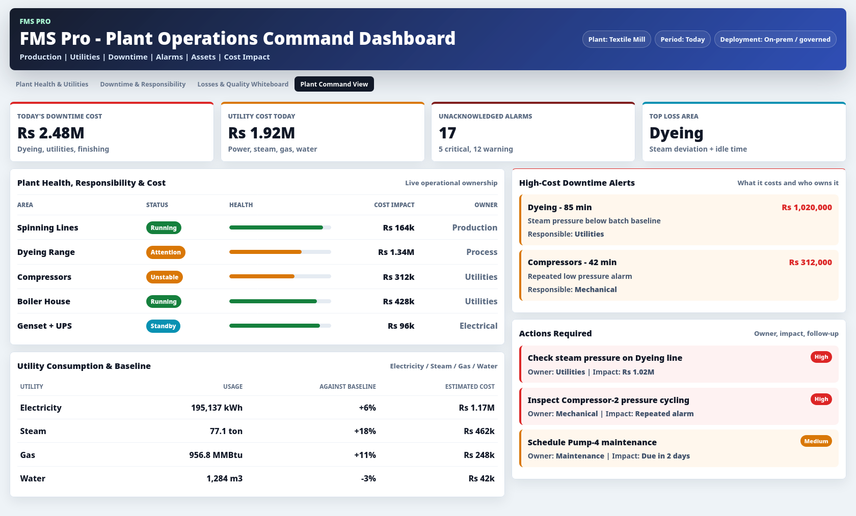Viewport: 856px width, 516px height.
Task: Click the Period: Today pill
Action: point(682,39)
